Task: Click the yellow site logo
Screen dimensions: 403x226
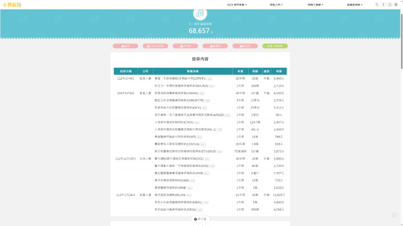Action: click(12, 4)
